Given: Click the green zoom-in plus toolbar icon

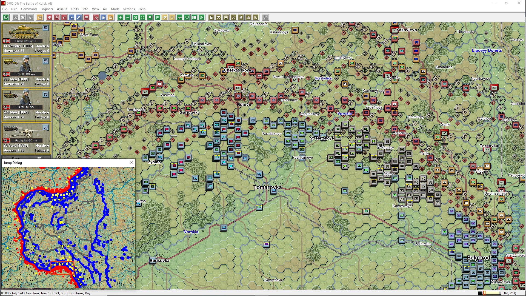Looking at the screenshot, I should [120, 18].
